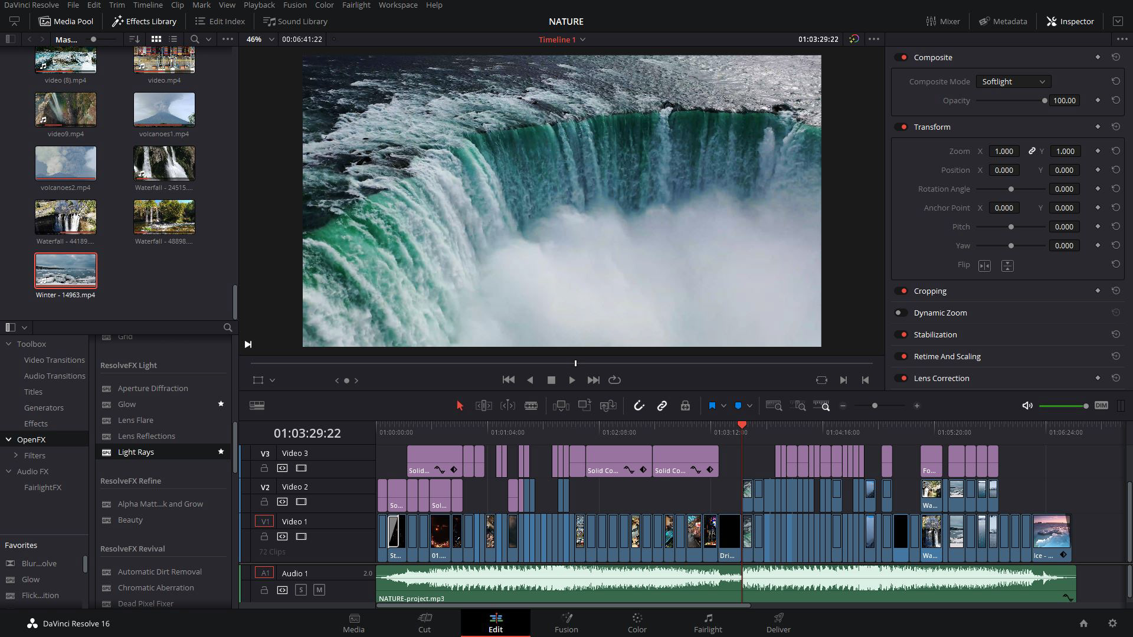Open the Composite Mode Softlight dropdown
This screenshot has height=637, width=1133.
click(x=1013, y=81)
